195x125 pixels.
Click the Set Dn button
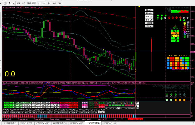149,20
